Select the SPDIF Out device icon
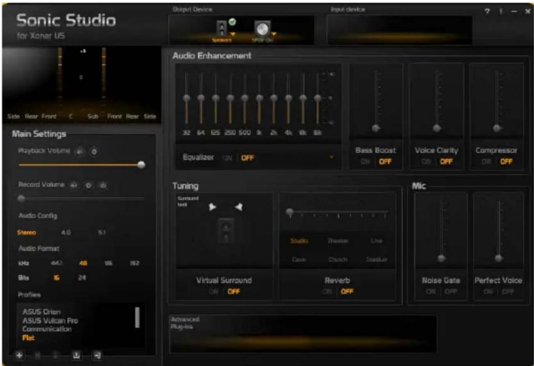Viewport: 534px width, 366px height. coord(262,29)
